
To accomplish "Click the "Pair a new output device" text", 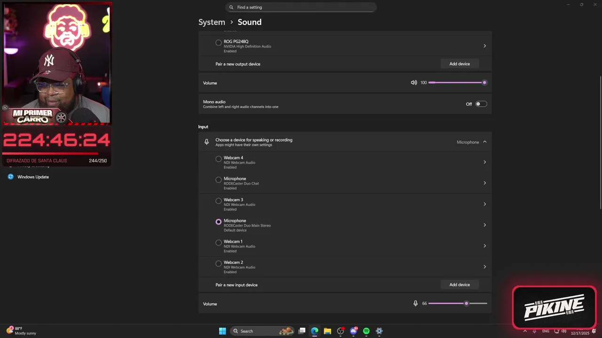I will coord(238,64).
